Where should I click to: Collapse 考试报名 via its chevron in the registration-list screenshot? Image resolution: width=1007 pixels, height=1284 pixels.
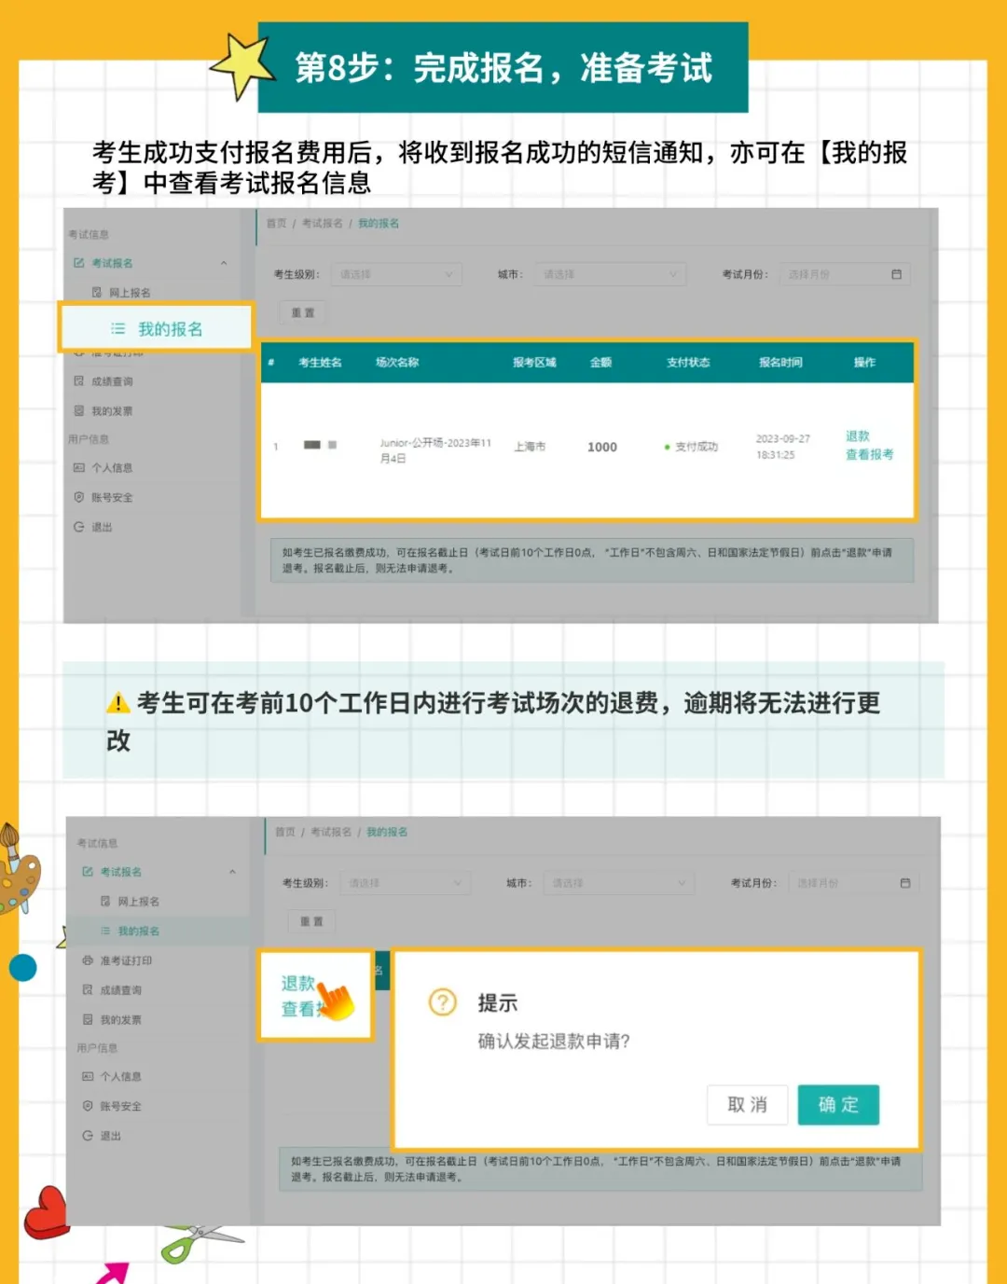pos(224,263)
